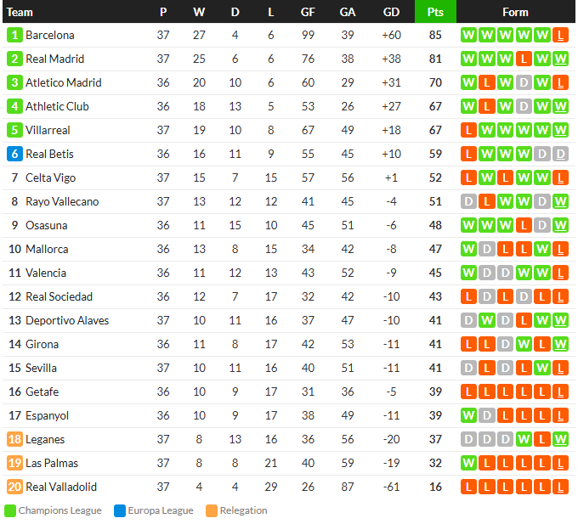The width and height of the screenshot is (578, 524).
Task: Open the Celta Vigo team link
Action: point(50,177)
